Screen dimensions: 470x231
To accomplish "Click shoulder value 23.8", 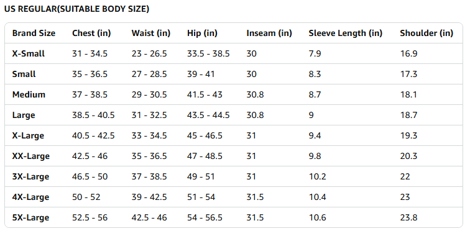I will [x=409, y=218].
